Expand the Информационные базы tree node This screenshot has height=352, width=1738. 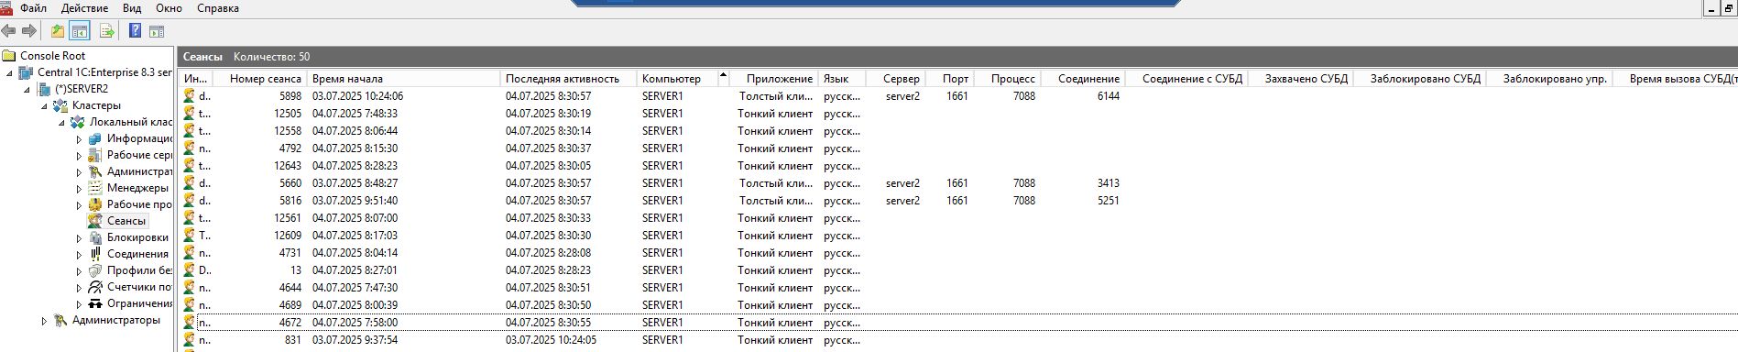pyautogui.click(x=79, y=139)
